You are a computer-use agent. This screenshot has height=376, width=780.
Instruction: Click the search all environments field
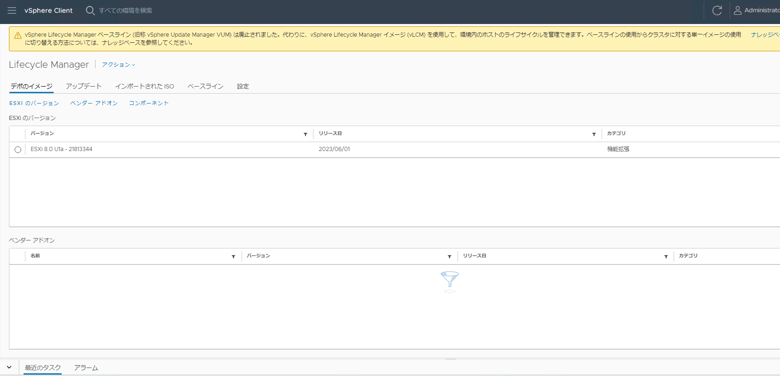pyautogui.click(x=126, y=10)
